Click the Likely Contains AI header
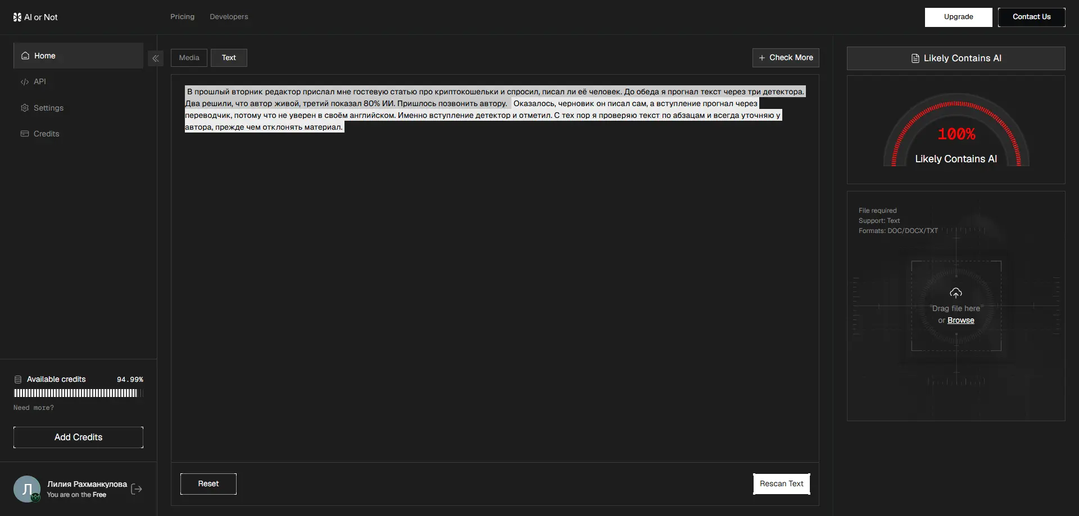This screenshot has width=1079, height=516. click(956, 58)
